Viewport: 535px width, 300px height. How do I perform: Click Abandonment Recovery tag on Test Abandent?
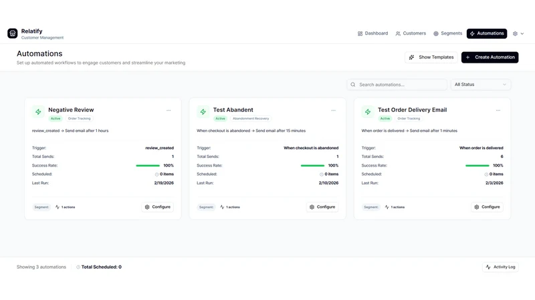(x=251, y=119)
